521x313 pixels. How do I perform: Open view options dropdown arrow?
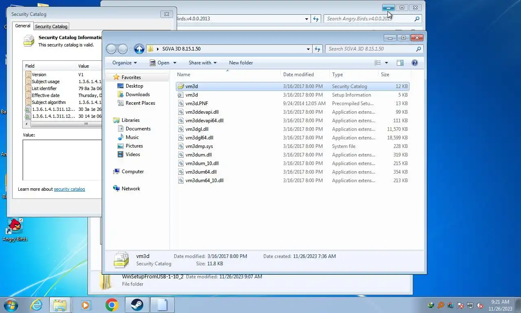386,63
